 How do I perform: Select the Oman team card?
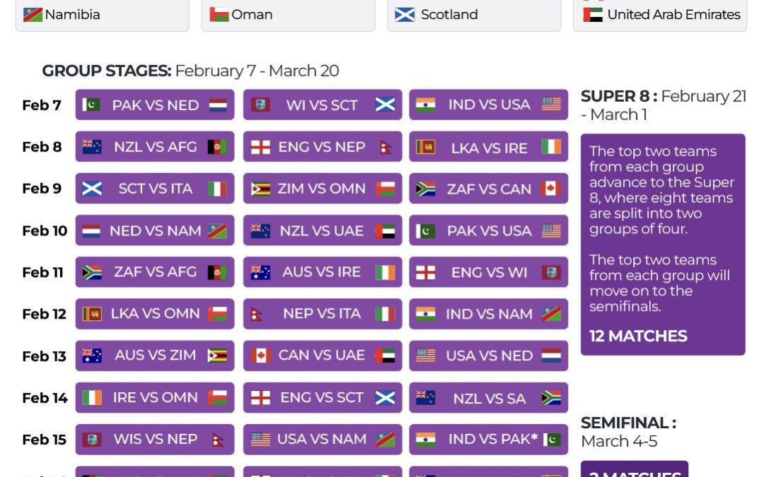point(288,15)
